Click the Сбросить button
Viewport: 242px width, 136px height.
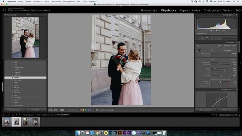(227, 110)
